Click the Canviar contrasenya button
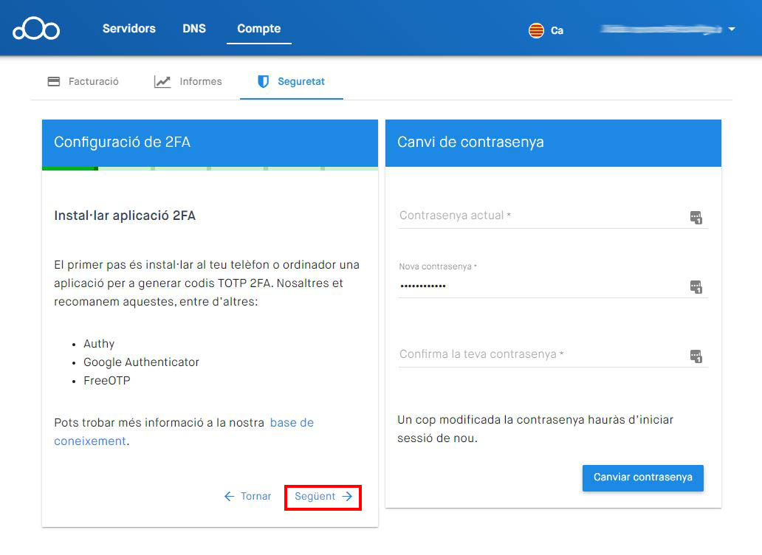The image size is (762, 555). coord(643,478)
